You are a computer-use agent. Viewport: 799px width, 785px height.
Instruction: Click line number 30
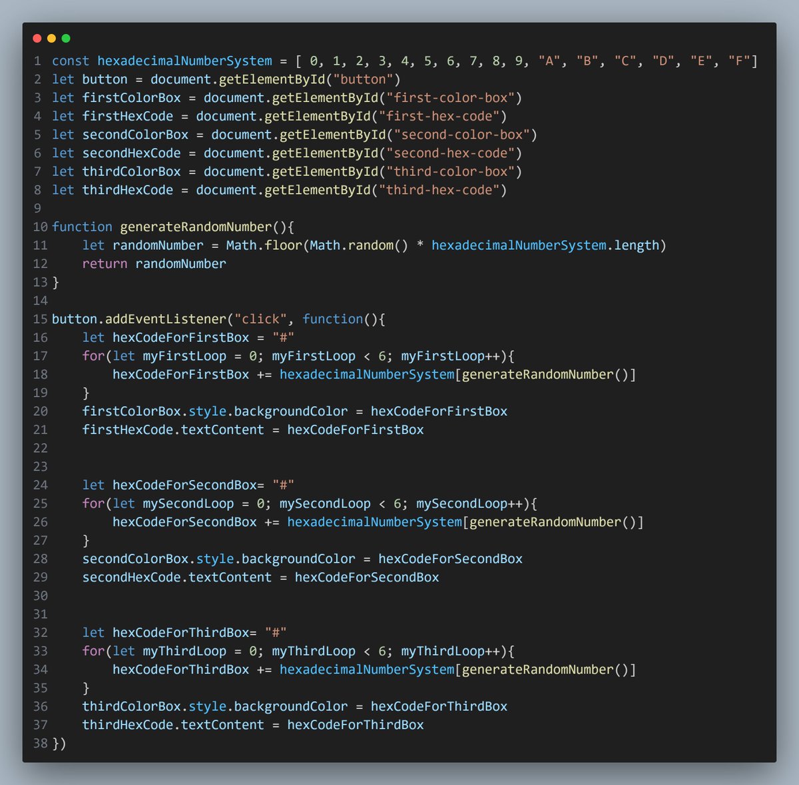click(x=41, y=596)
